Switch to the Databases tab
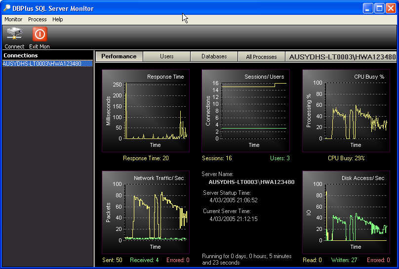Image resolution: width=399 pixels, height=269 pixels. pos(214,56)
